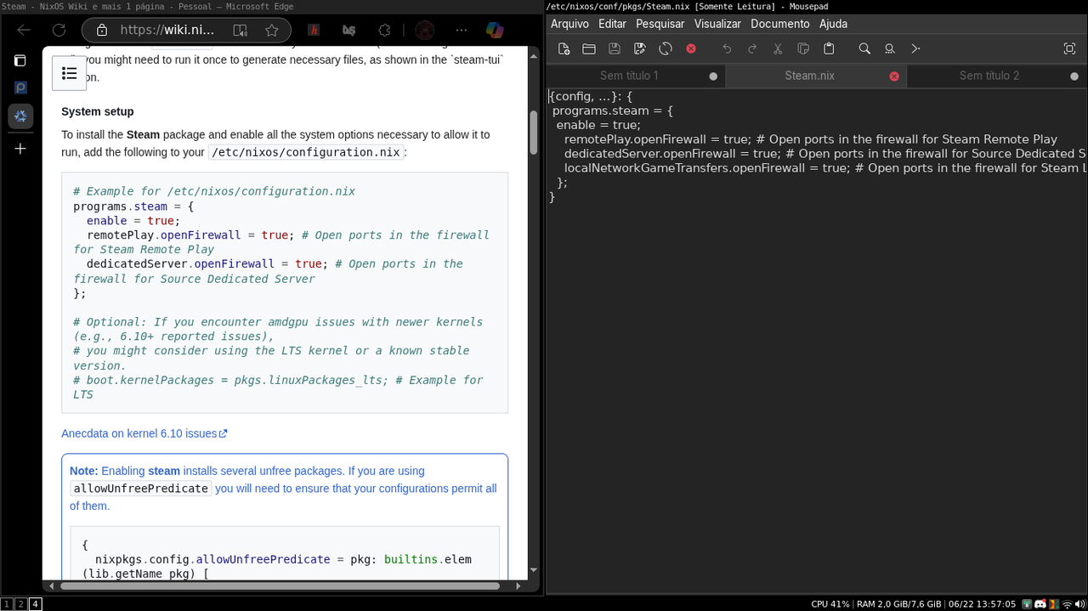Click the wiki page horizontal scrollbar
Viewport: 1088px width, 611px height.
pyautogui.click(x=279, y=586)
